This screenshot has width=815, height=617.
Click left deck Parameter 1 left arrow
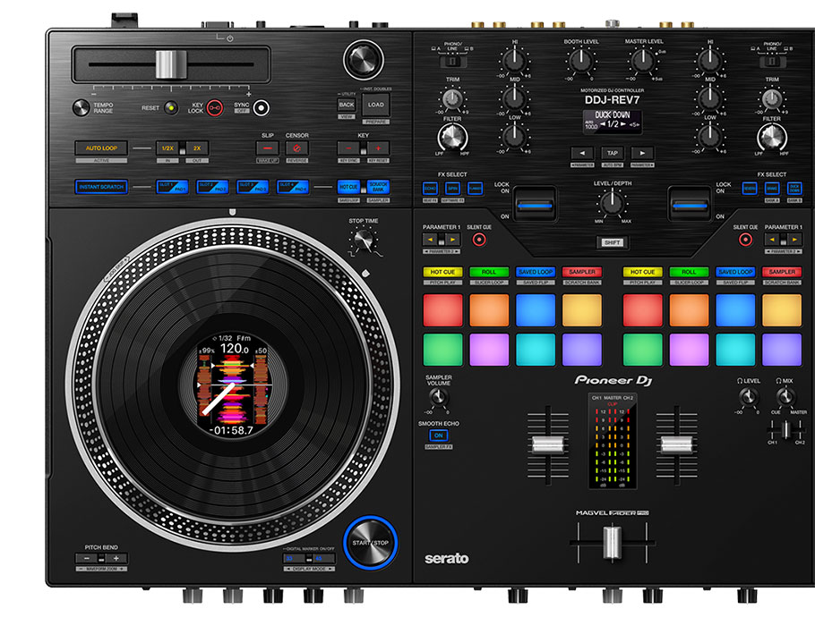point(430,240)
